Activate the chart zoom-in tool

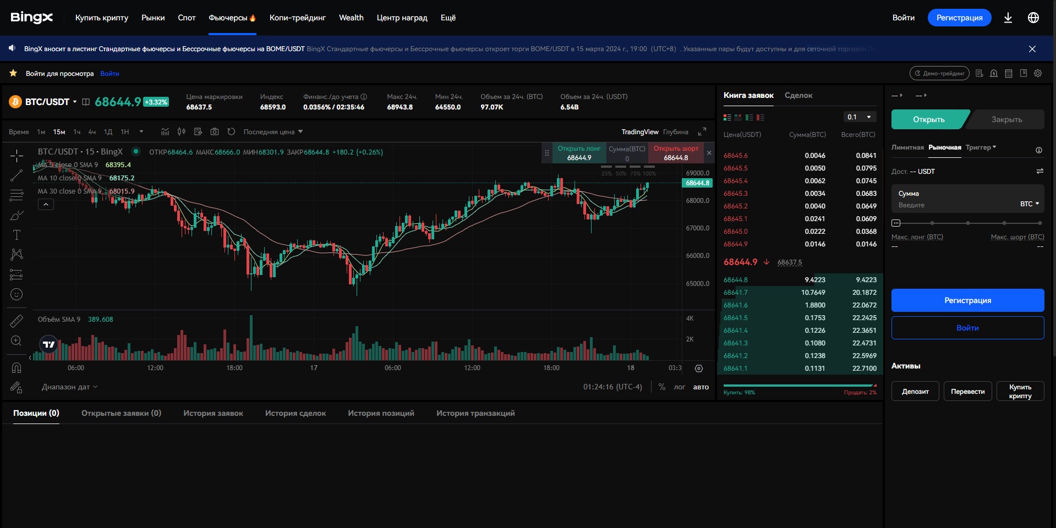(x=17, y=341)
